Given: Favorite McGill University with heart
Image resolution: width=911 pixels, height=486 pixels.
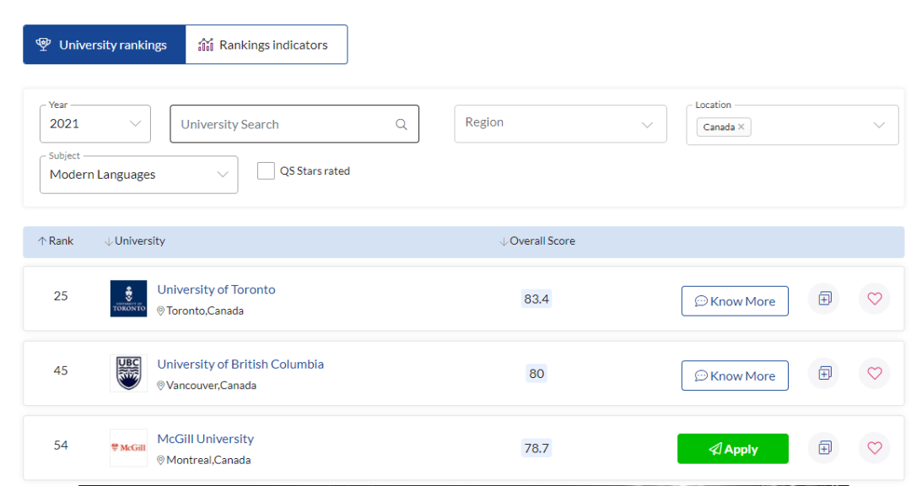Looking at the screenshot, I should pyautogui.click(x=875, y=448).
